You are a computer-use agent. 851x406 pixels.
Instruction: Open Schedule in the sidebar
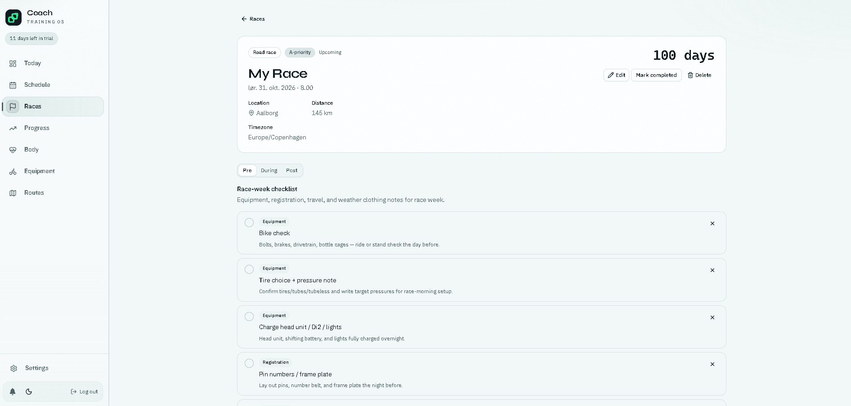point(53,85)
